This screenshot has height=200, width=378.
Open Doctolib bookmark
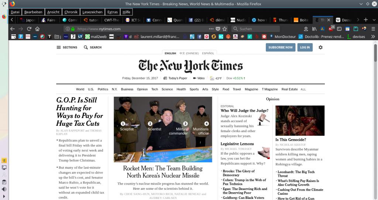[x=322, y=37]
